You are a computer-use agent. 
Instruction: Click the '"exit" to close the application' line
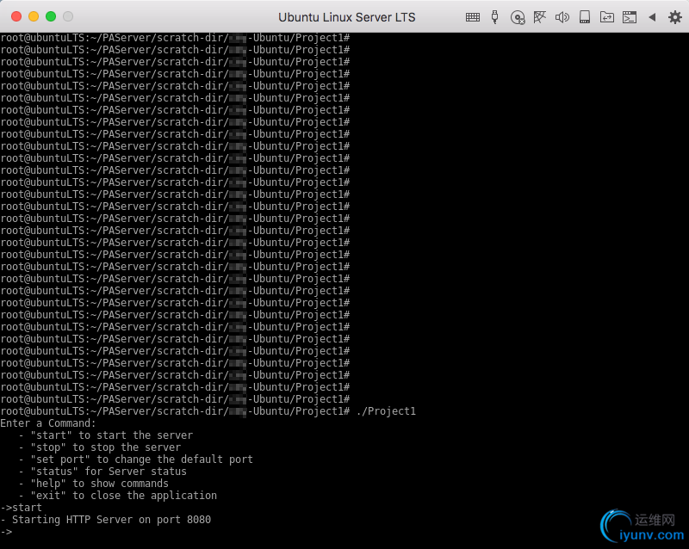point(118,496)
